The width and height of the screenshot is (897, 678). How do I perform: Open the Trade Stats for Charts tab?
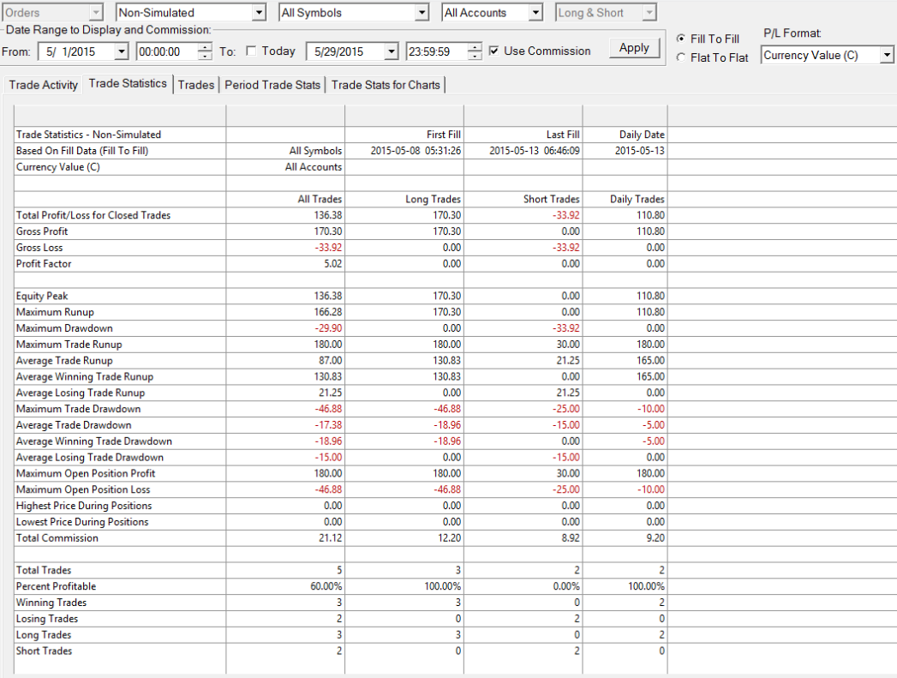386,85
